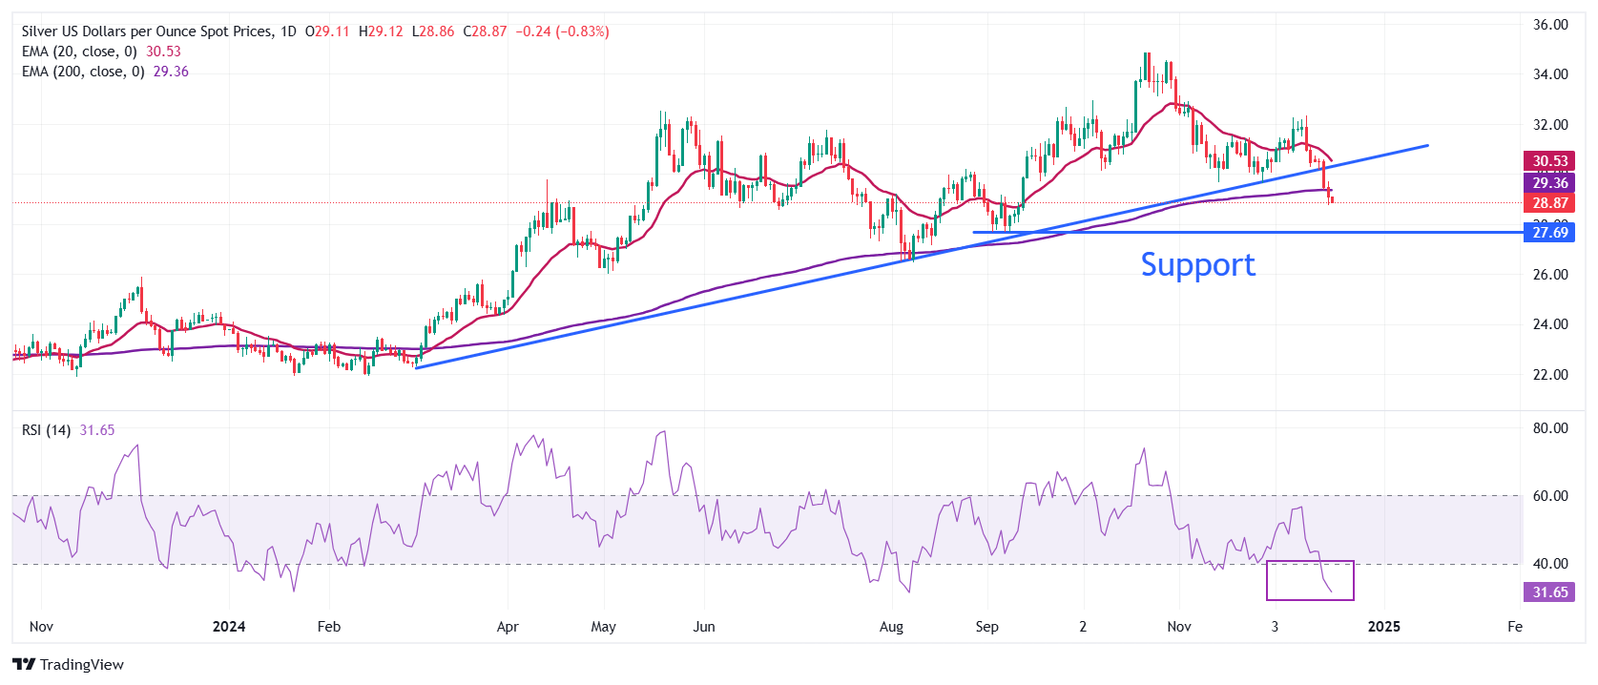Click the 36.00 price axis label
Image resolution: width=1598 pixels, height=685 pixels.
click(x=1549, y=25)
